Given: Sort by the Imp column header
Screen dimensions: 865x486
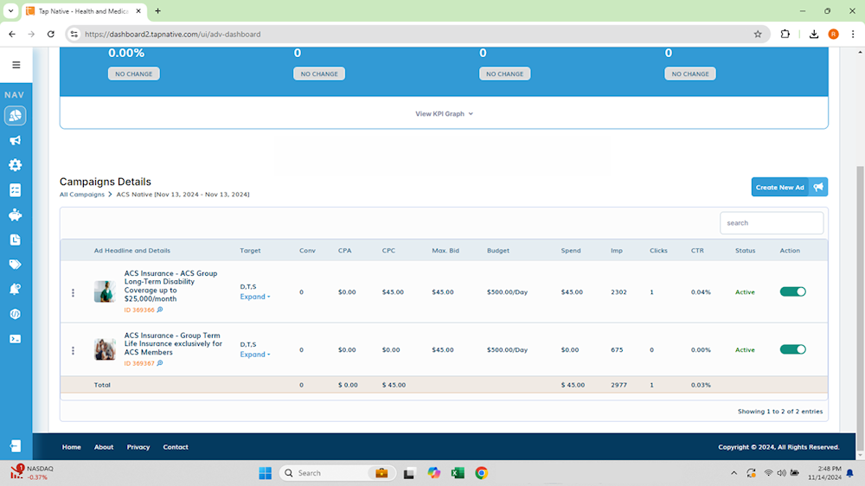Looking at the screenshot, I should [x=617, y=251].
